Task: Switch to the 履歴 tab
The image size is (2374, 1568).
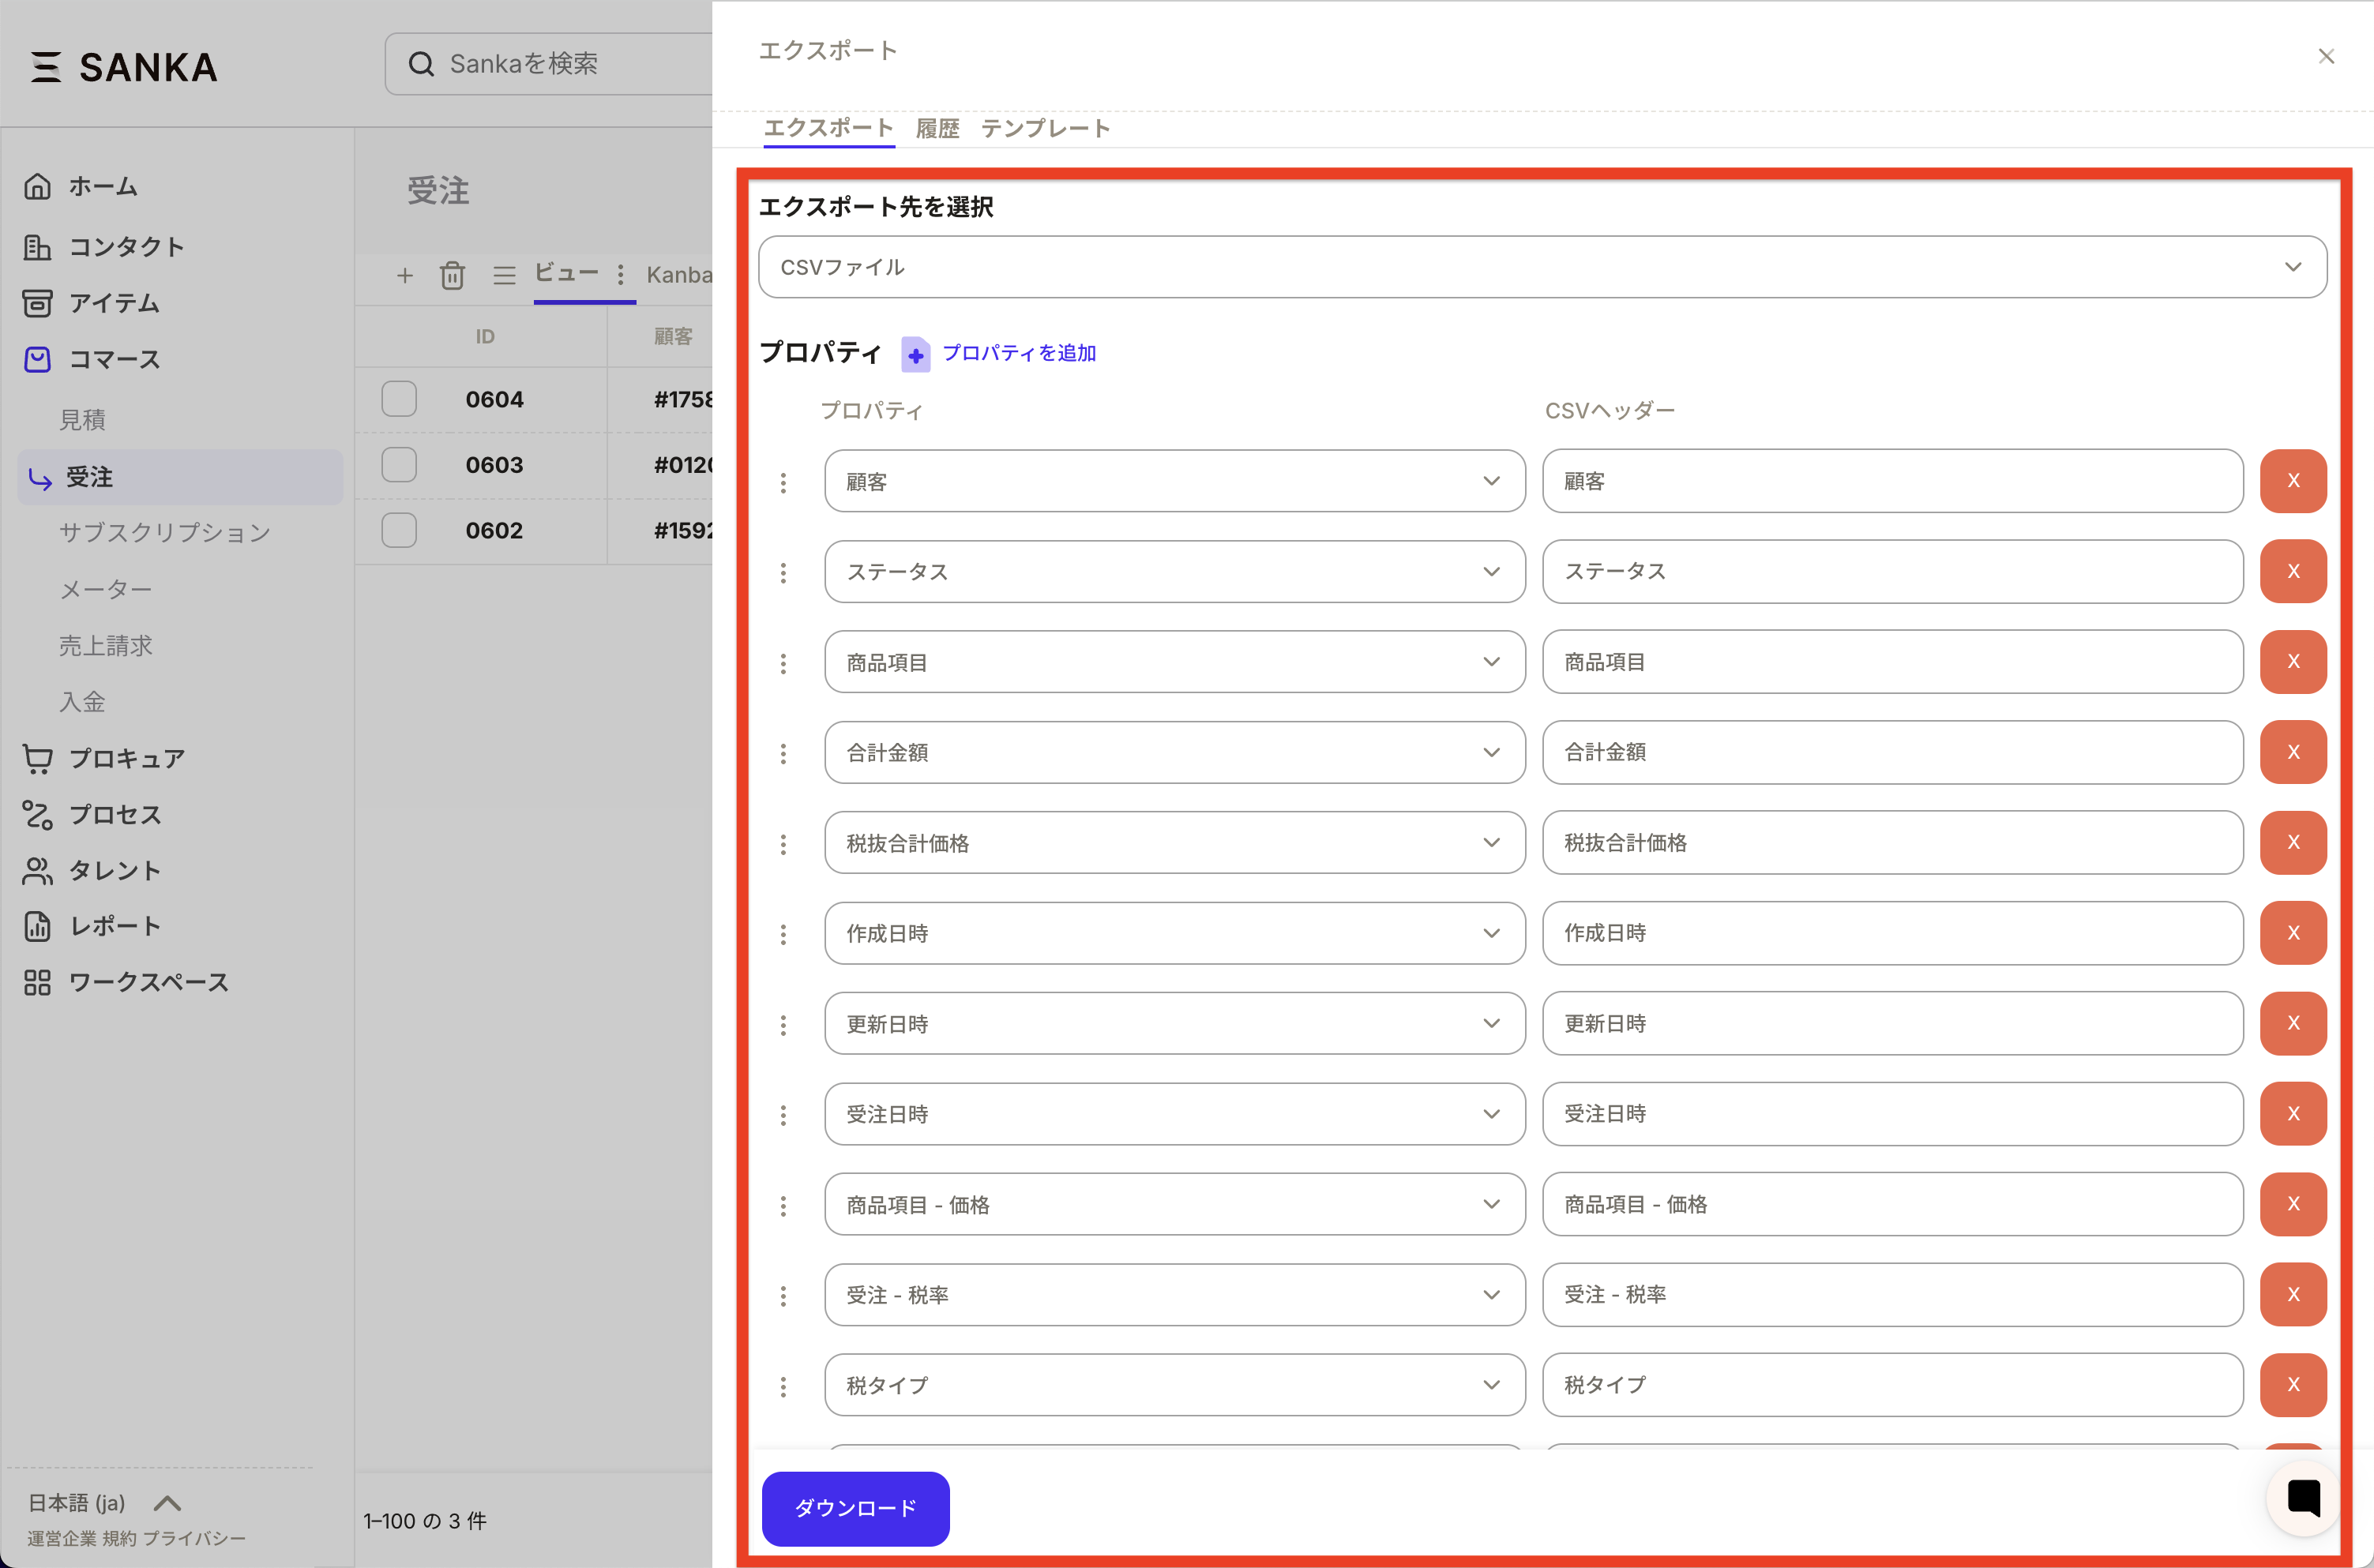Action: 937,129
